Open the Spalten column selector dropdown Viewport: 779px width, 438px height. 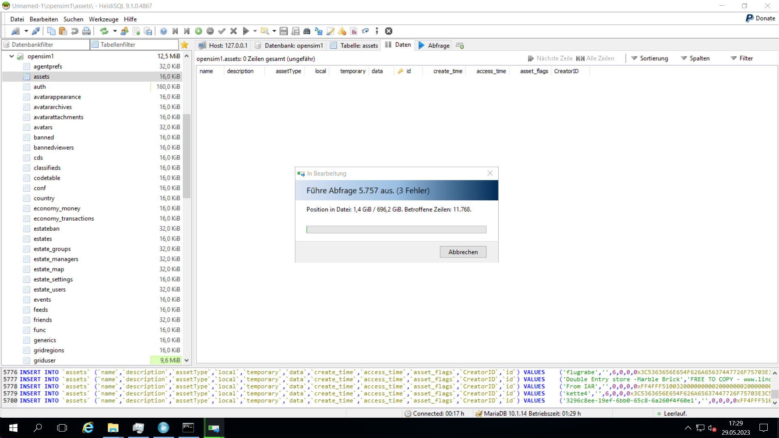695,58
